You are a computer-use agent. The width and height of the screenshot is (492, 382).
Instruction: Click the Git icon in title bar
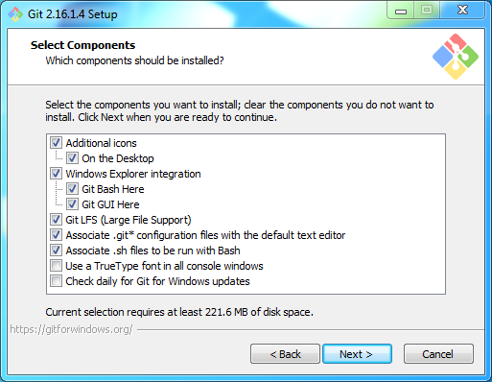(15, 14)
